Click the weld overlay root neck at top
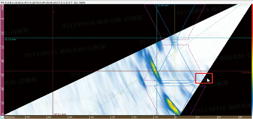The height and width of the screenshot is (119, 253). click(x=175, y=40)
